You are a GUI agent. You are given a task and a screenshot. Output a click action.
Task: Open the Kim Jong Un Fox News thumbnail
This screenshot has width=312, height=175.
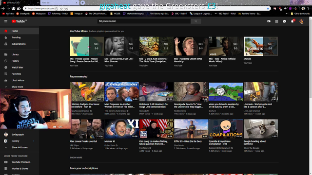click(156, 129)
